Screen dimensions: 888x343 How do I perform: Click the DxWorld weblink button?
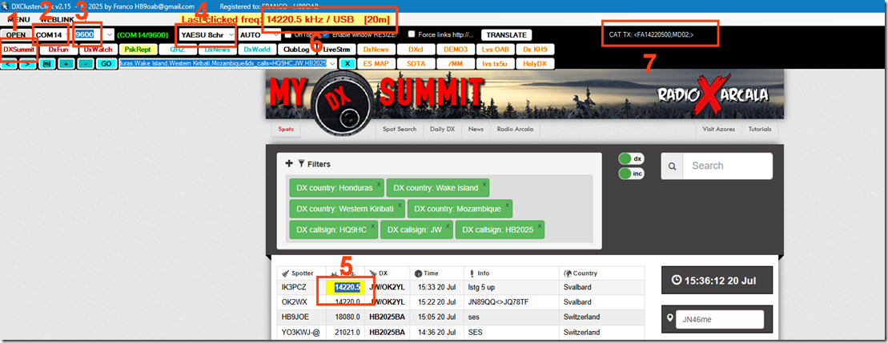256,49
